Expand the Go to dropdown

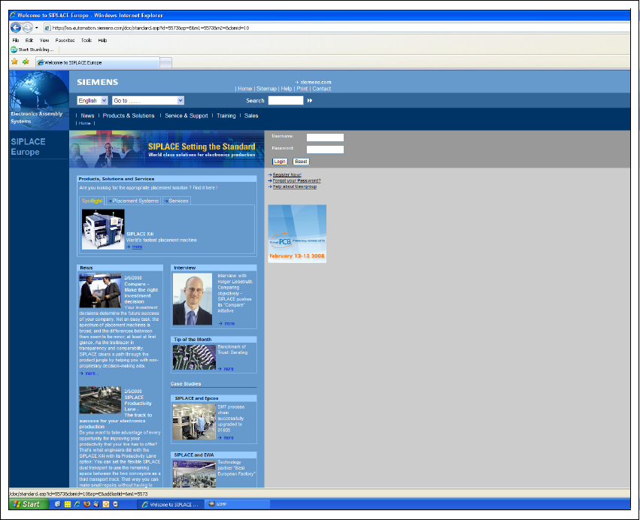[148, 101]
